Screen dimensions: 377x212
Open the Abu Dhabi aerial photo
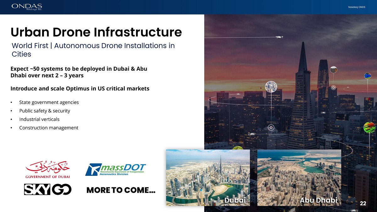coord(299,177)
